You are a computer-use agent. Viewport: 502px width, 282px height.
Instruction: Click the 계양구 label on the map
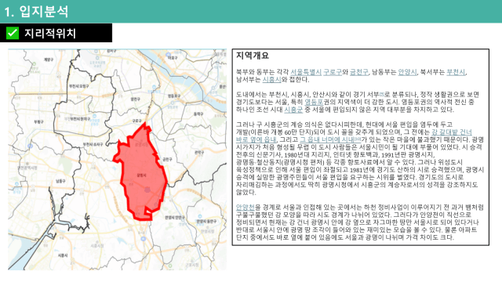tap(49, 60)
